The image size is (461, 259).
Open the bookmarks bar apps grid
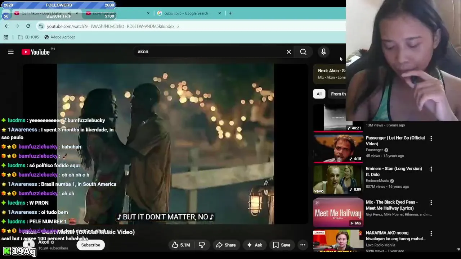click(6, 37)
